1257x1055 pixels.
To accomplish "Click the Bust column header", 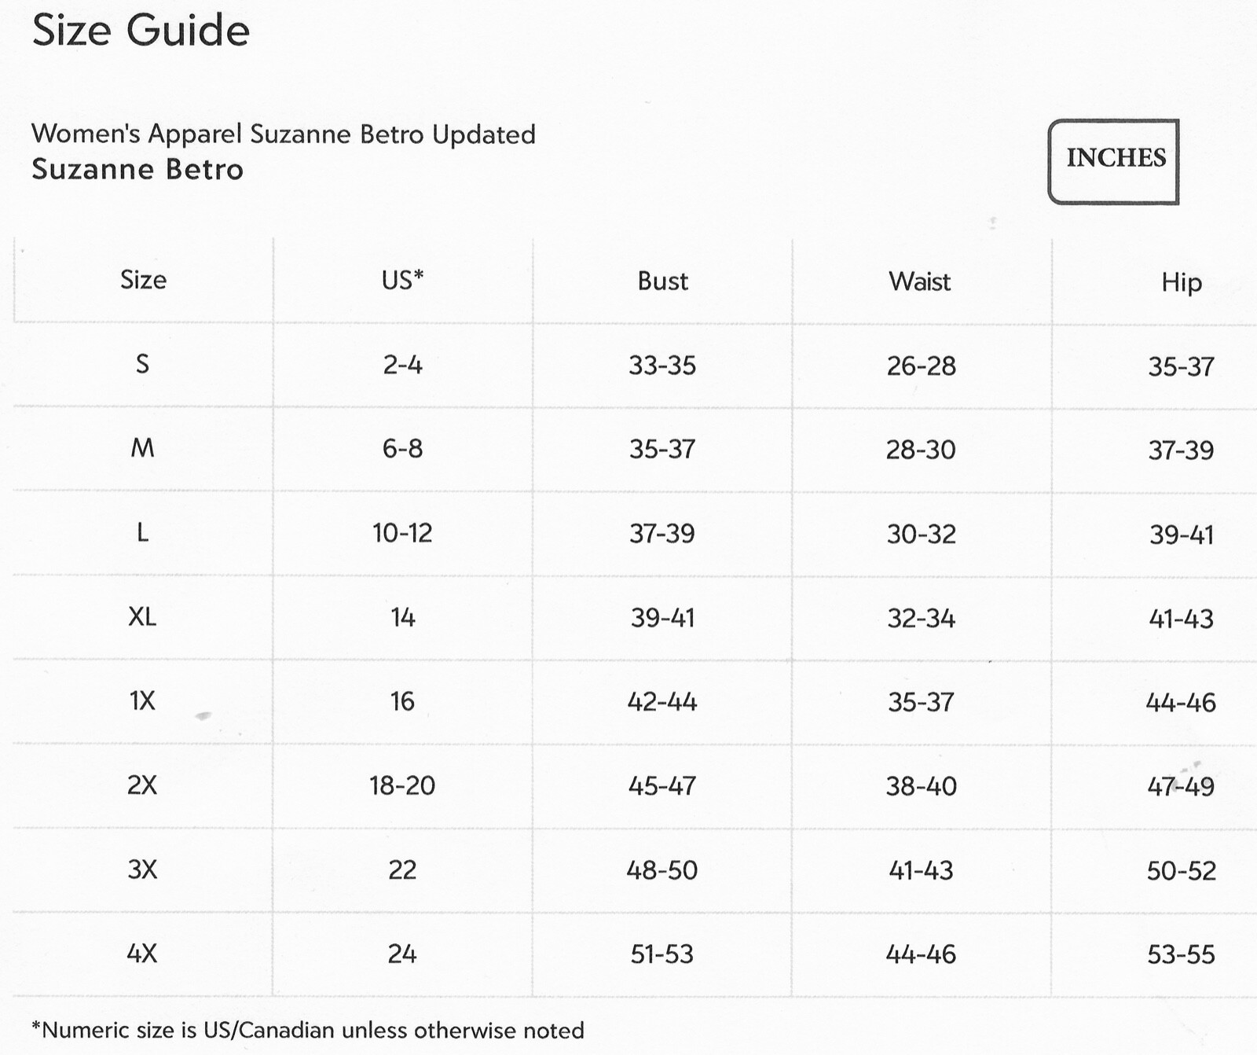I will pyautogui.click(x=662, y=281).
